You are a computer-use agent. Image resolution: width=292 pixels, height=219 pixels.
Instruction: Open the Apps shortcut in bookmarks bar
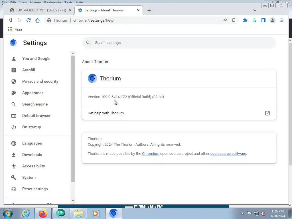pyautogui.click(x=15, y=29)
